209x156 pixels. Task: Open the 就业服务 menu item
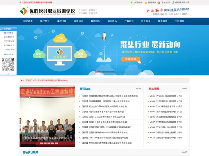tap(146, 21)
